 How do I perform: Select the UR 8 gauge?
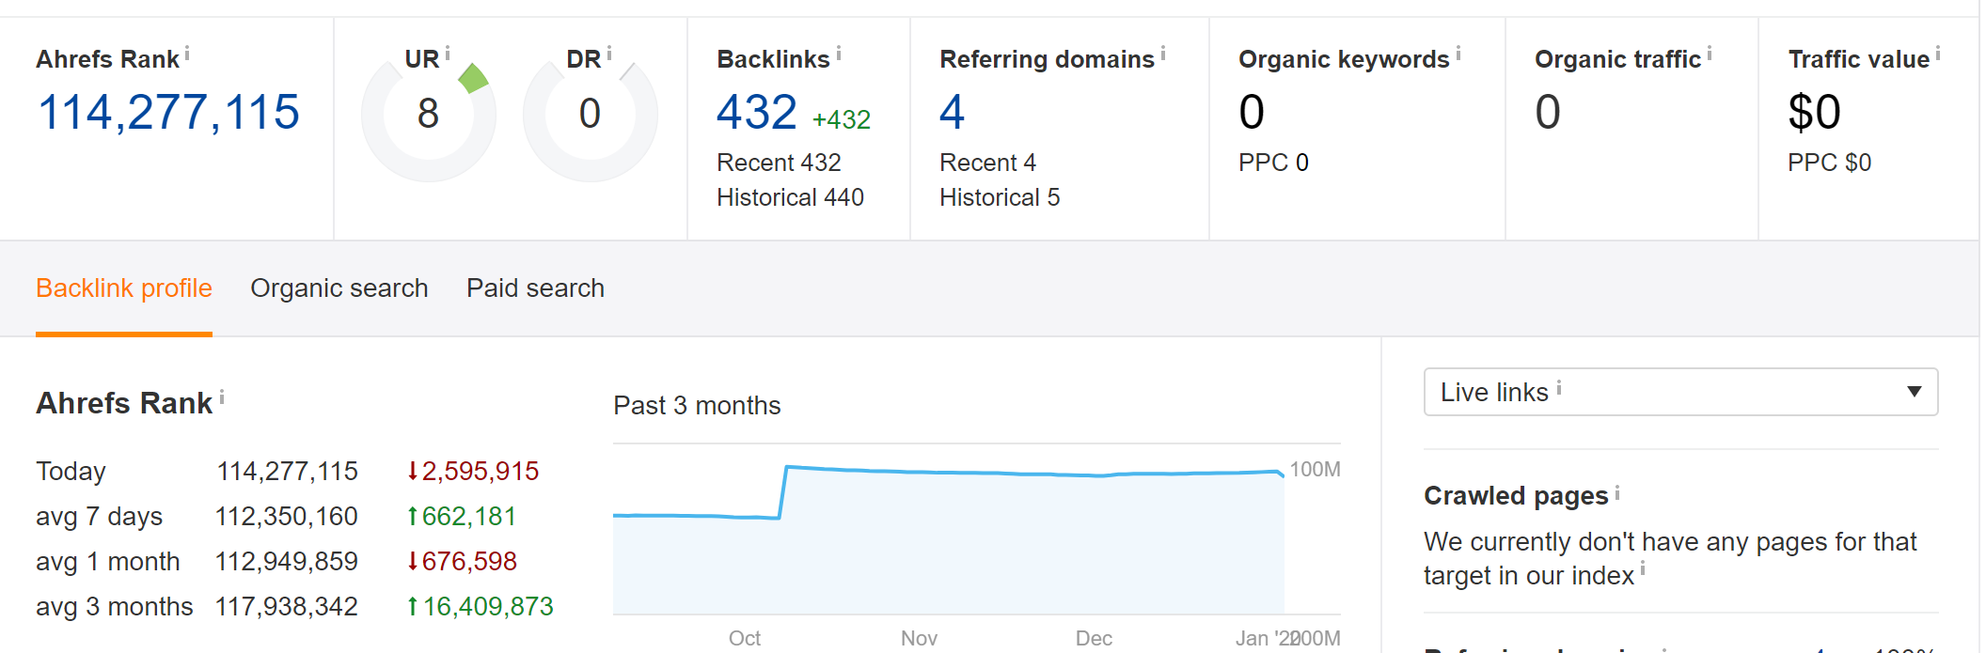[x=429, y=114]
